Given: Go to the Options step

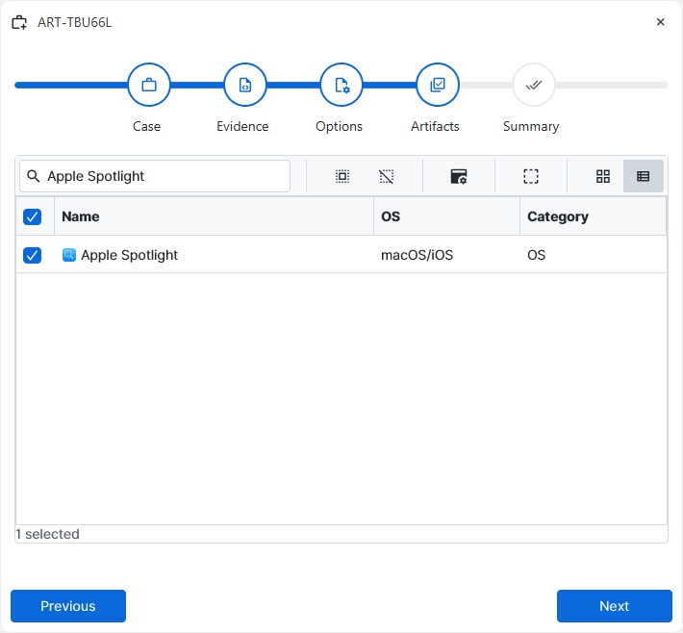Looking at the screenshot, I should 341,86.
